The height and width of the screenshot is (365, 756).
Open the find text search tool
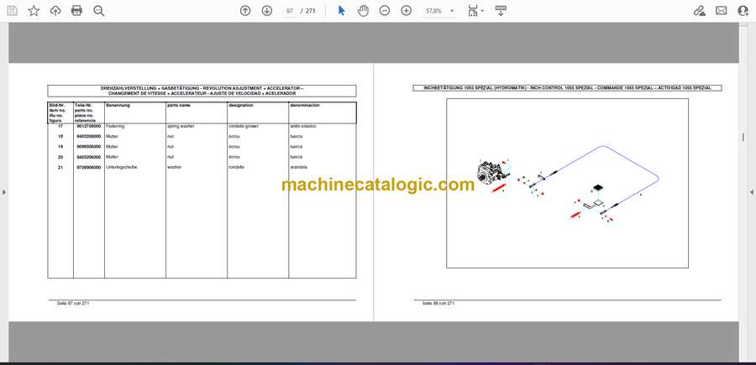tap(99, 11)
